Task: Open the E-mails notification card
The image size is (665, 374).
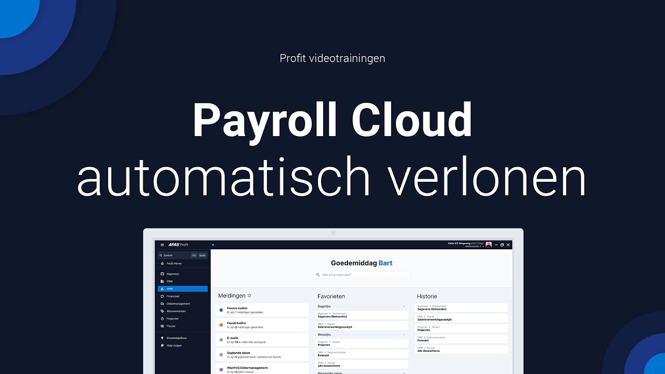Action: tap(262, 340)
